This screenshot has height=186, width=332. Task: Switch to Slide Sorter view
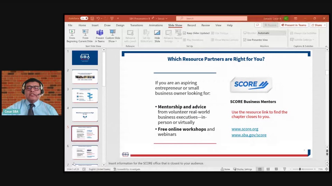click(x=268, y=169)
